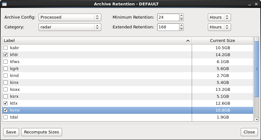Click the Save button
This screenshot has width=261, height=140.
pyautogui.click(x=11, y=132)
